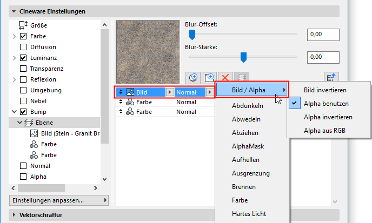The image size is (372, 223).
Task: Select Brennen blend mode
Action: tap(244, 187)
